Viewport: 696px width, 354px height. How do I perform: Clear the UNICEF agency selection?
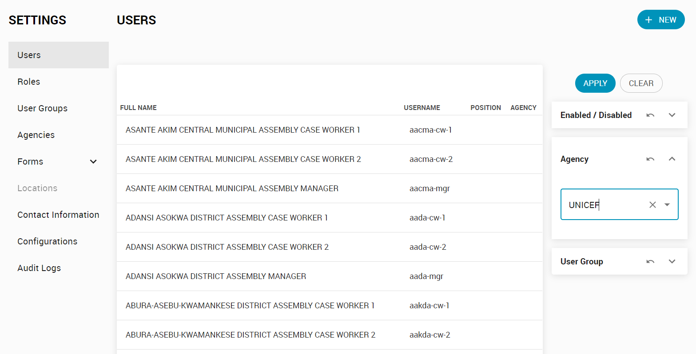pyautogui.click(x=652, y=205)
